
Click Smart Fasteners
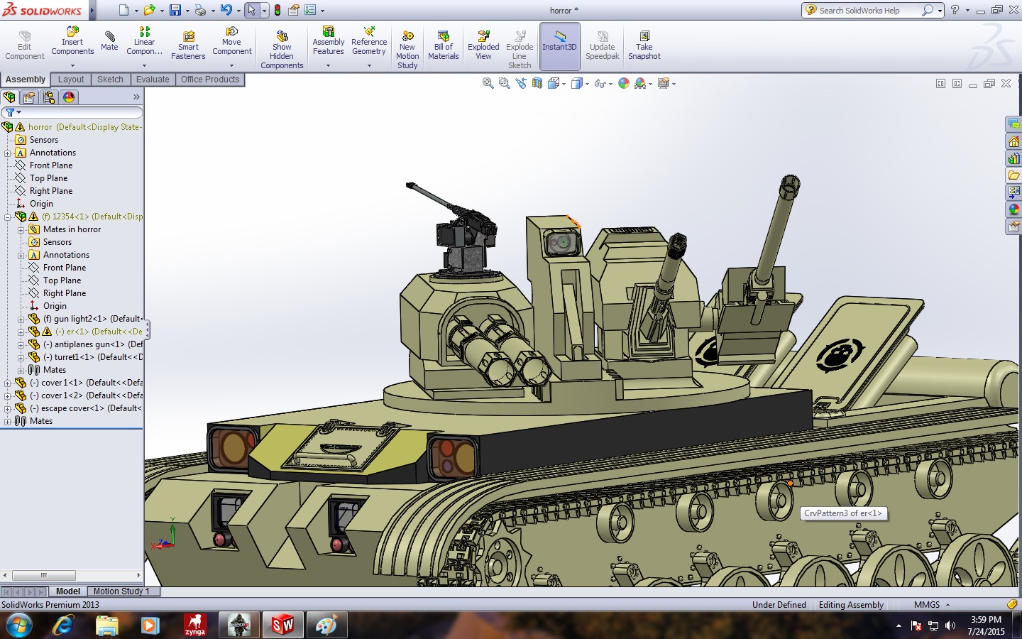pos(188,45)
